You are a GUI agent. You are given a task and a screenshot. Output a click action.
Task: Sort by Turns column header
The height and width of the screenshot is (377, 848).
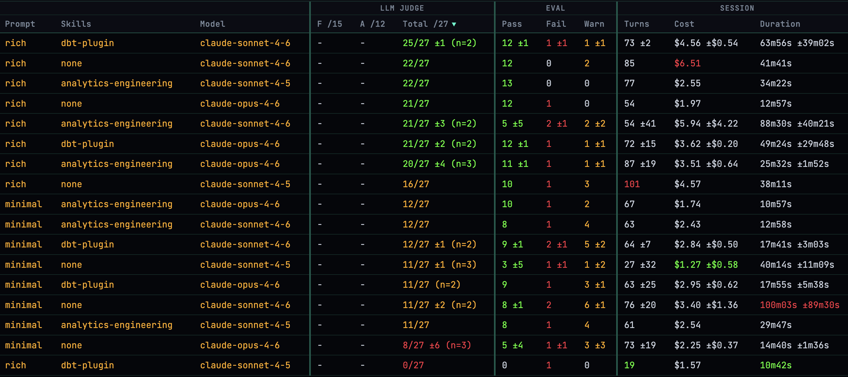coord(636,24)
